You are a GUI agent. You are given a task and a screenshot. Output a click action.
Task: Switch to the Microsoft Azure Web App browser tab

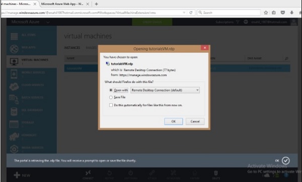(62, 4)
